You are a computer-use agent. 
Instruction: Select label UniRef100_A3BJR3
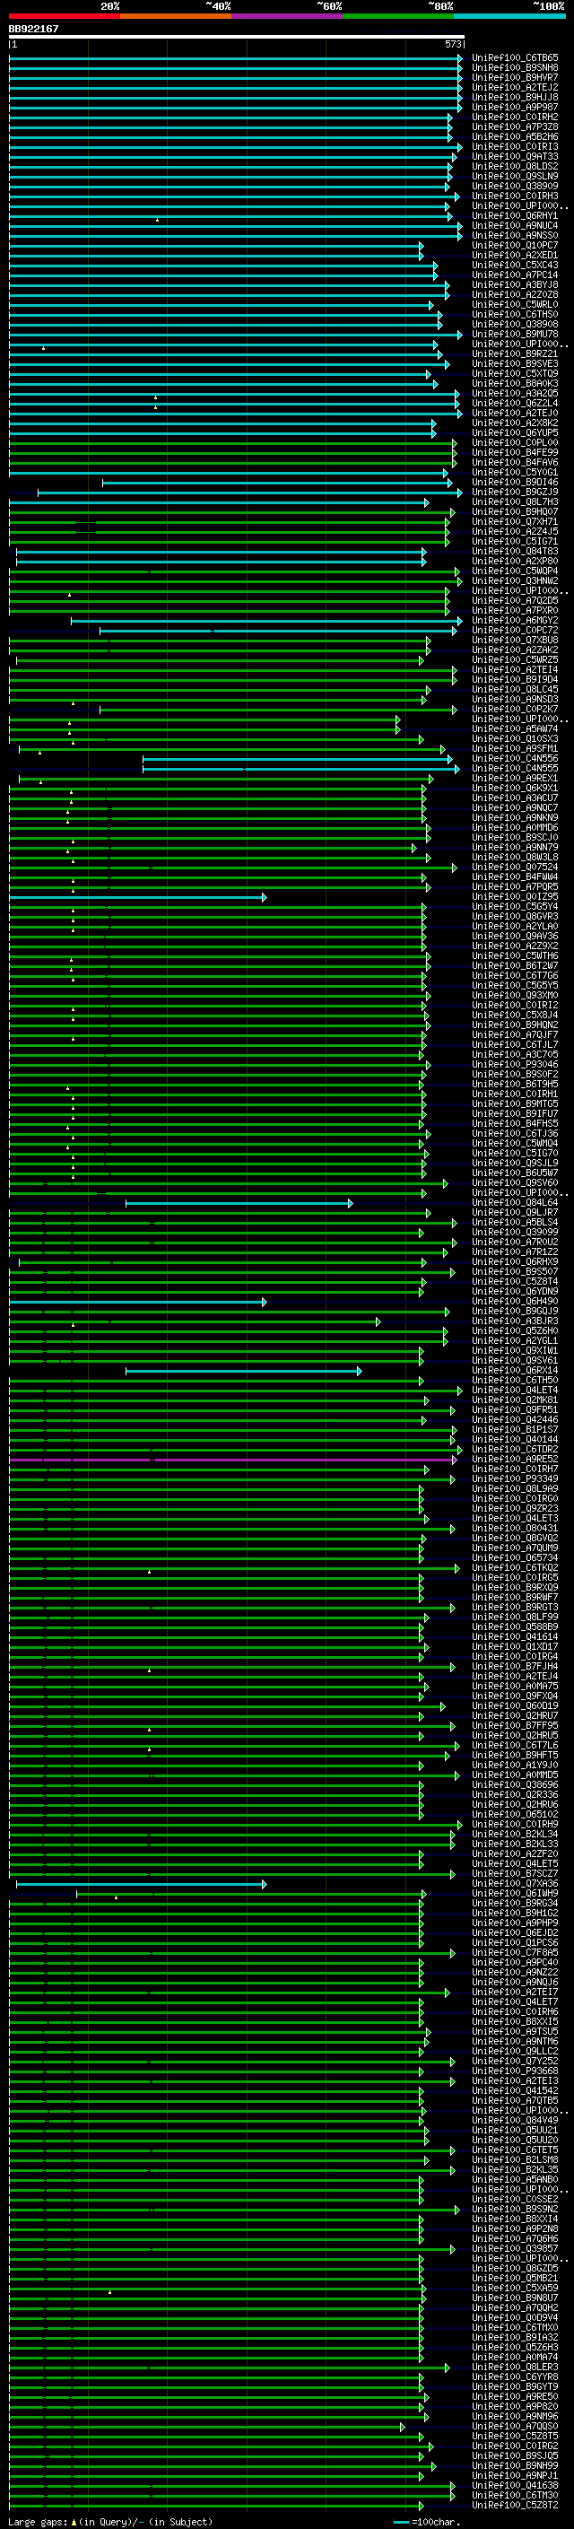pyautogui.click(x=515, y=1321)
